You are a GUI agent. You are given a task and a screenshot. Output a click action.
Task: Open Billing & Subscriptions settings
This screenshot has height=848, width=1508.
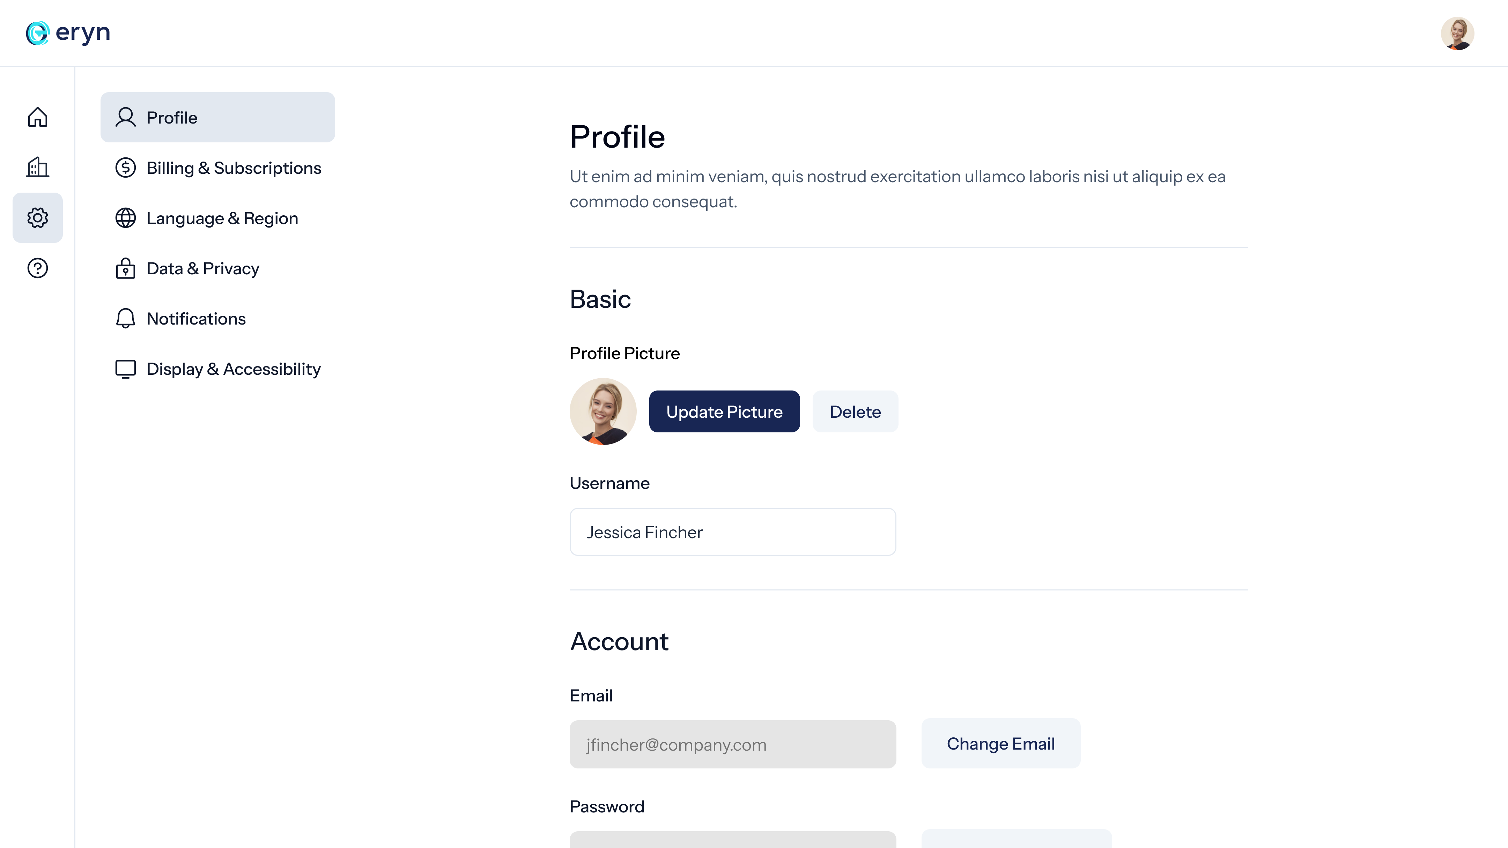tap(234, 168)
